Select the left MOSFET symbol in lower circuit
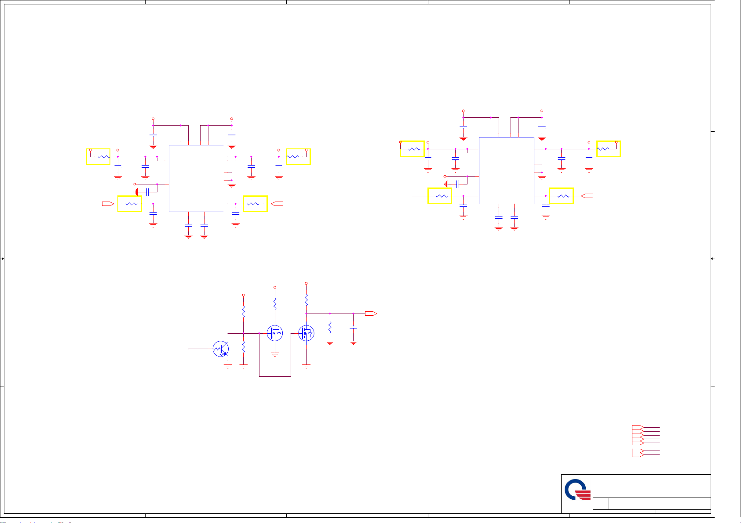Screen dimensions: 741x523 pyautogui.click(x=275, y=333)
